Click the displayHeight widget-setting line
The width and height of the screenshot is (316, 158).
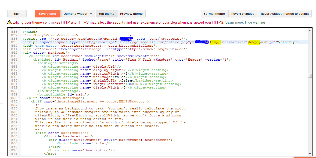[105, 70]
